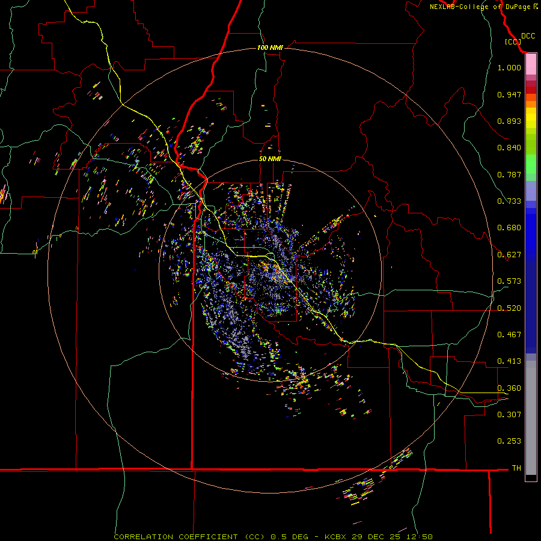
Task: Click the 1.000 color scale value
Action: coord(509,67)
